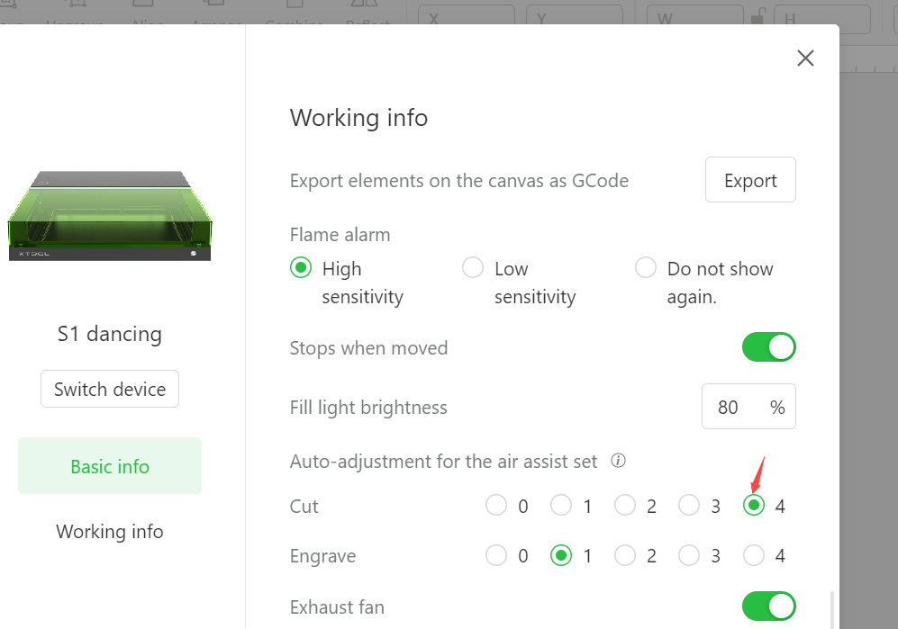Select High sensitivity flame alarm
This screenshot has height=629, width=898.
301,267
